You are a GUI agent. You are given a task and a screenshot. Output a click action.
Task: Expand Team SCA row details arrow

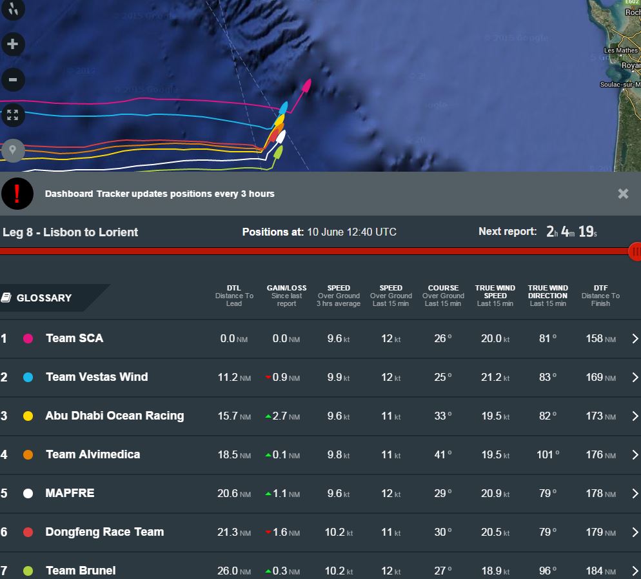point(635,338)
